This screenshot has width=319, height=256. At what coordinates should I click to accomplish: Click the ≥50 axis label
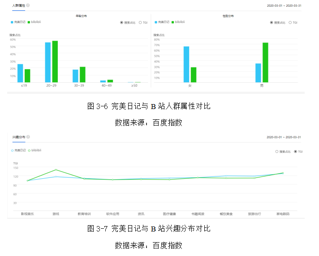click(134, 85)
